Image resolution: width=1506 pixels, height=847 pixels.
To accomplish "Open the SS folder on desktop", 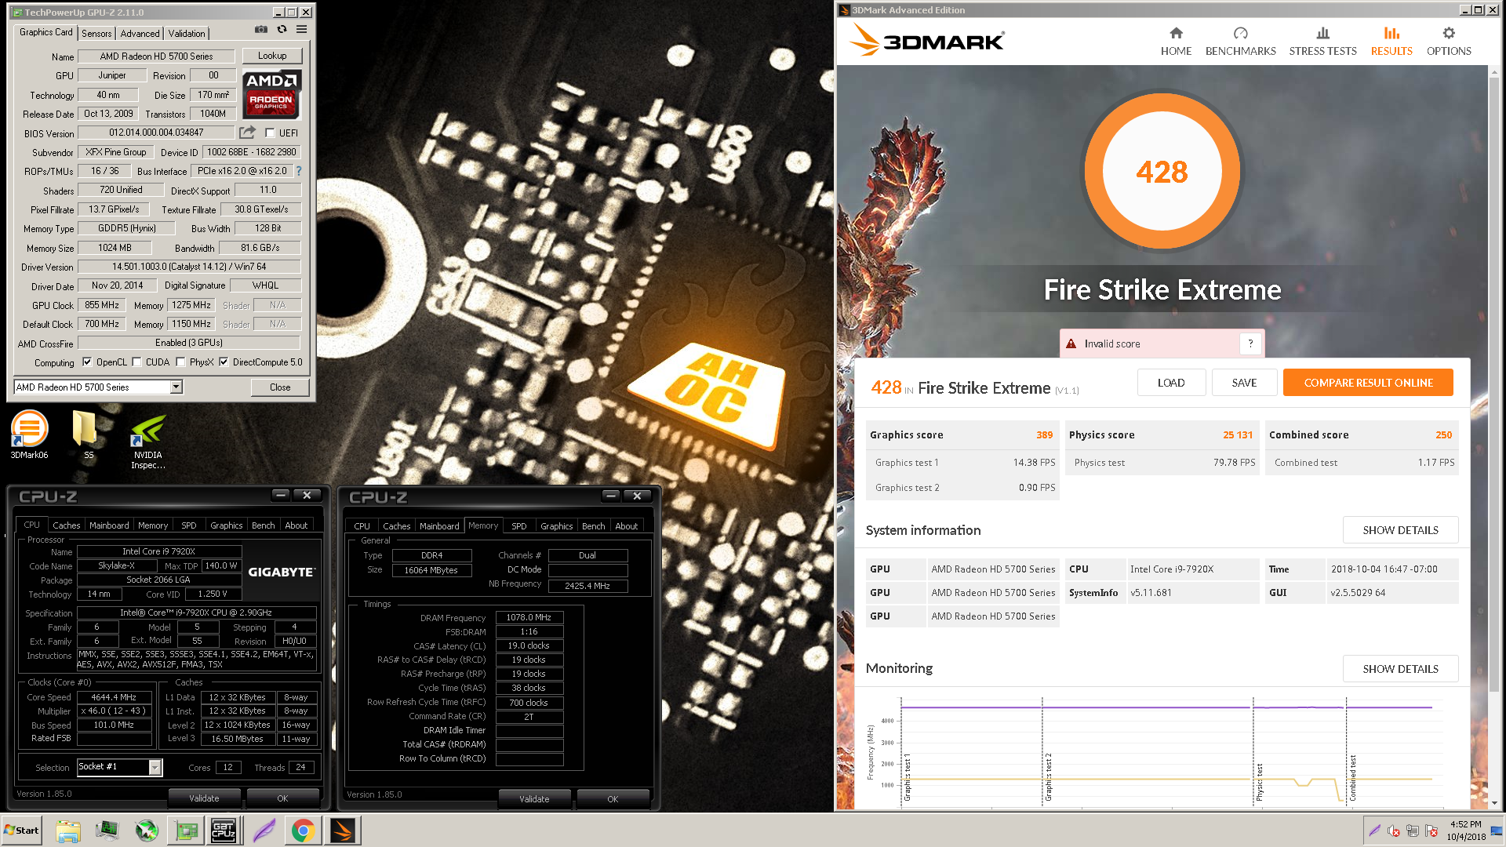I will click(x=85, y=435).
